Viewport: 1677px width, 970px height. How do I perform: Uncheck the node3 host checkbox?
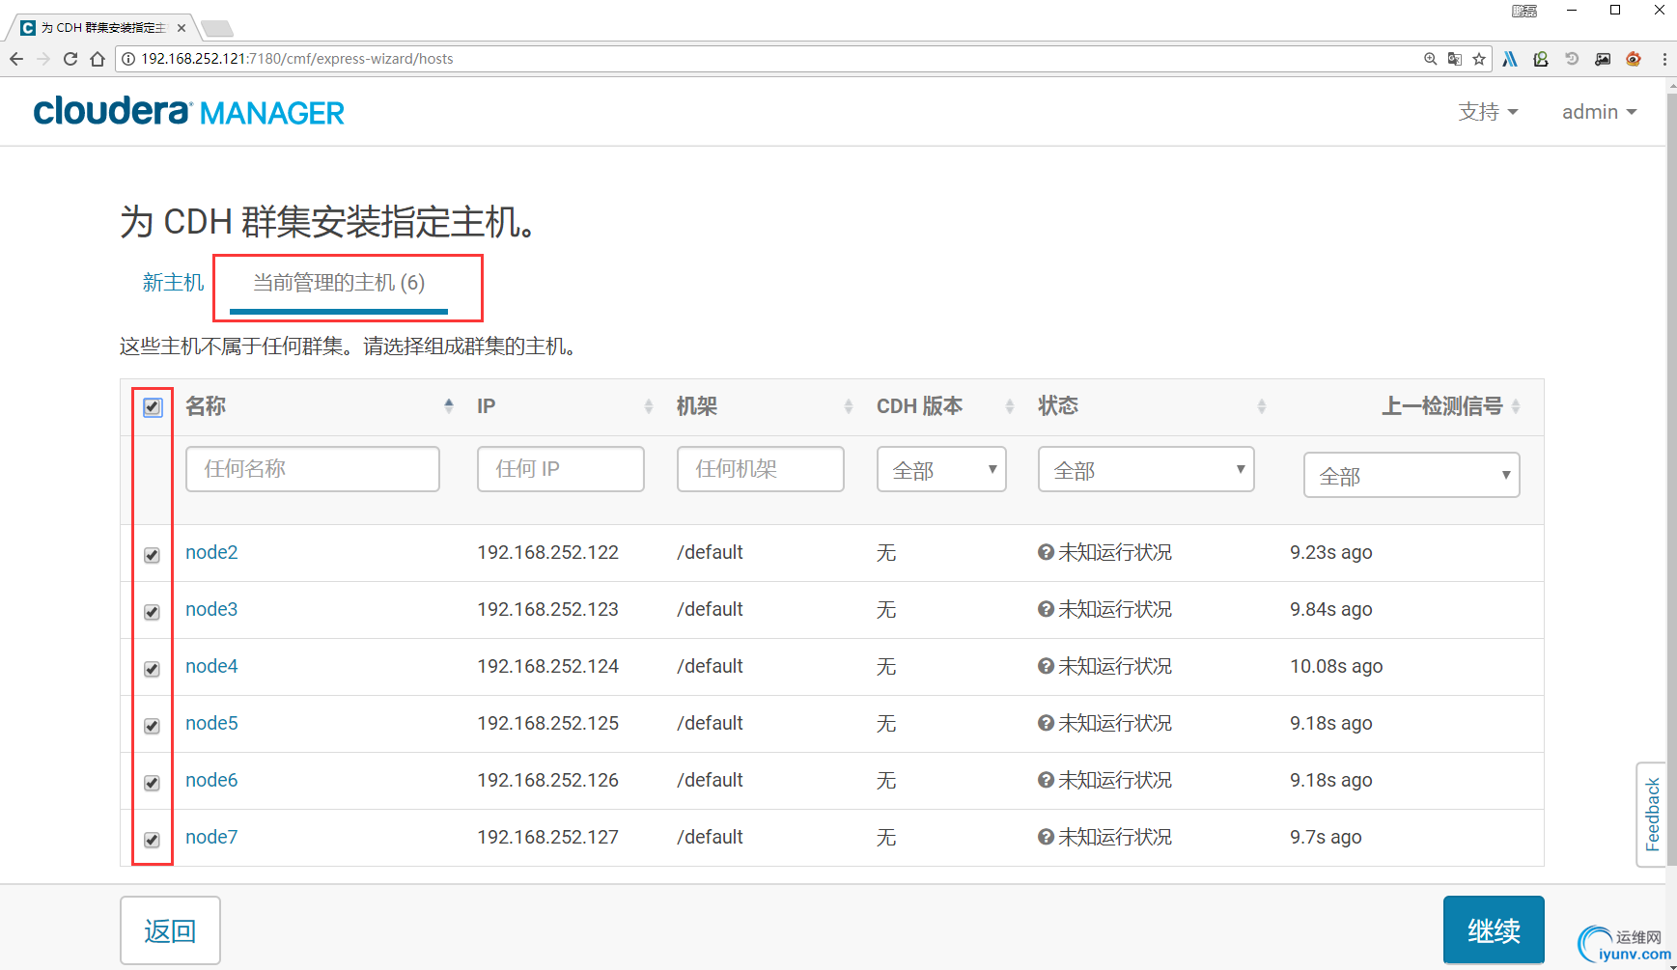[152, 612]
